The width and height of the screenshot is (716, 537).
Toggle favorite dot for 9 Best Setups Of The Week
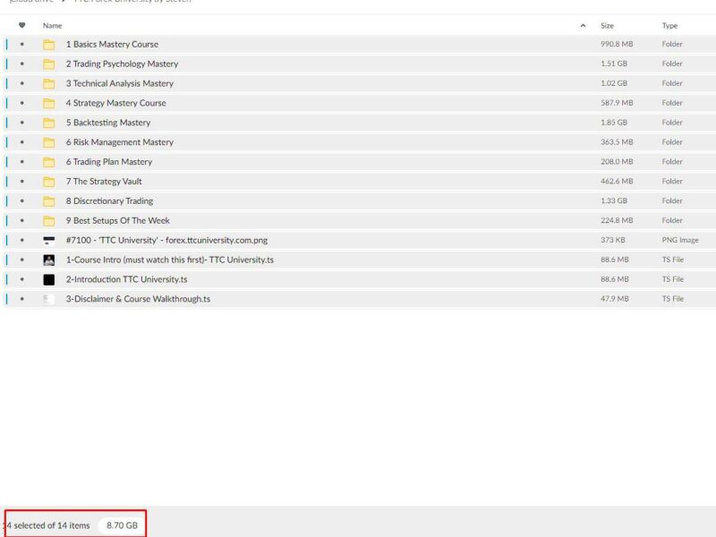pyautogui.click(x=21, y=221)
